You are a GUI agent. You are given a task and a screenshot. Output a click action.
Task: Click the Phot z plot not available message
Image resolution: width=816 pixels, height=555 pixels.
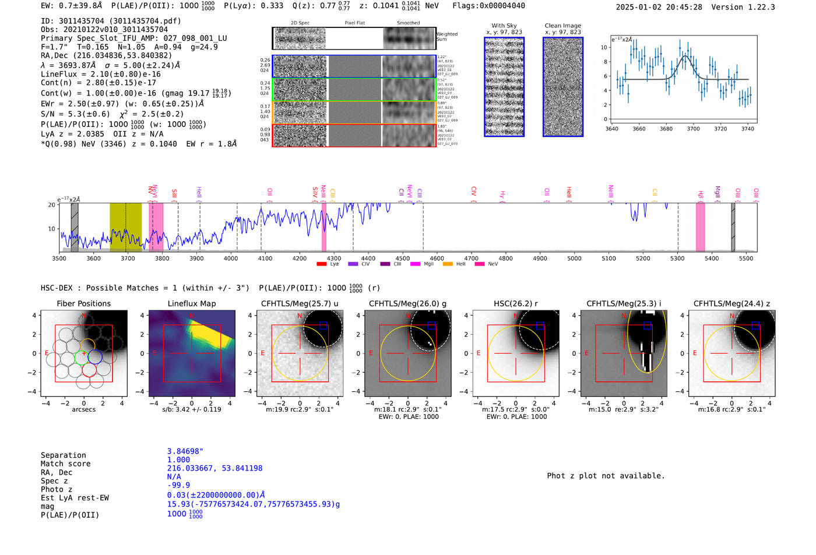pyautogui.click(x=606, y=476)
